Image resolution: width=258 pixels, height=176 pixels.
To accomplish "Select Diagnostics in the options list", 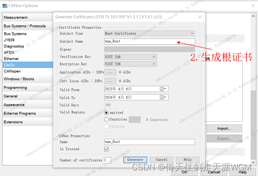I will point(27,46).
